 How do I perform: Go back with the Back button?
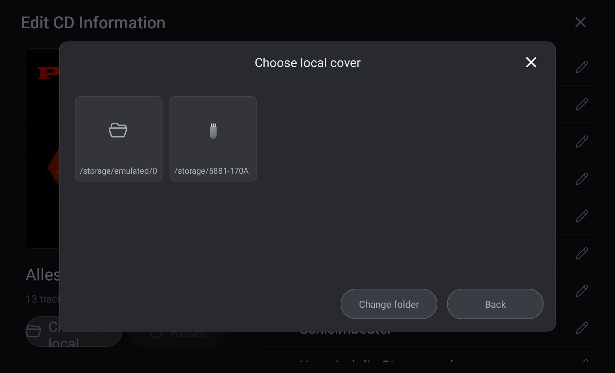(x=495, y=304)
